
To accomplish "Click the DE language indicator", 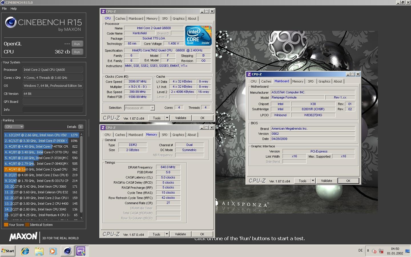I will [360, 250].
